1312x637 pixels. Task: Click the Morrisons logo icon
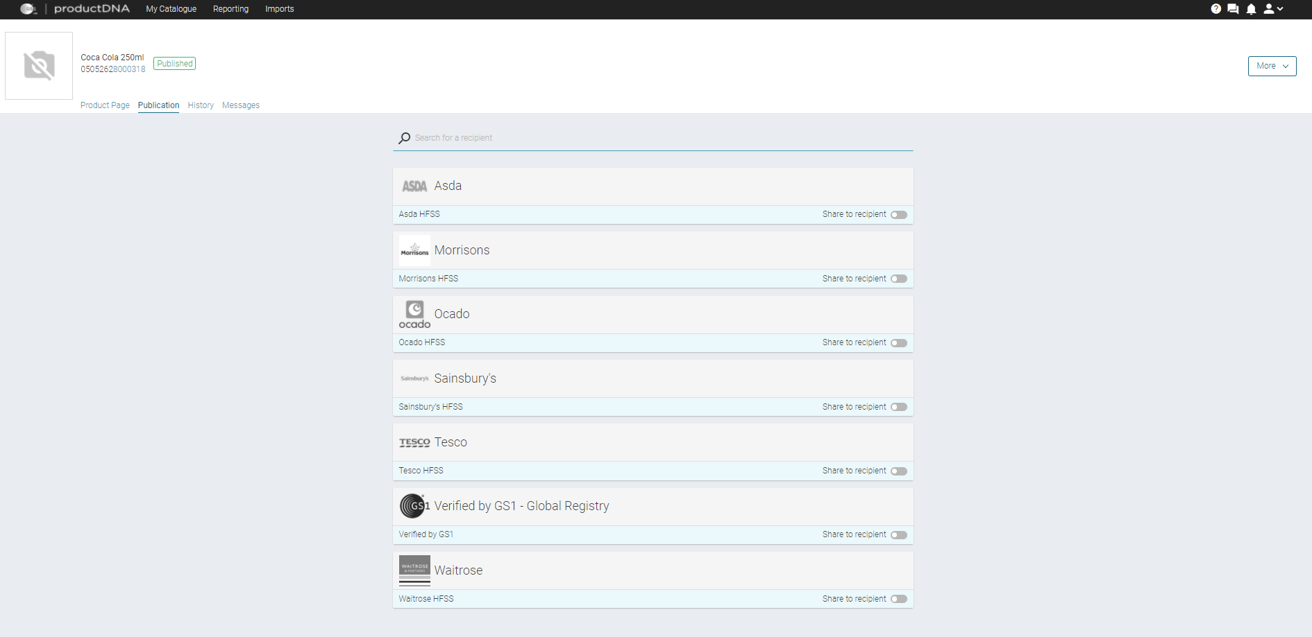tap(414, 250)
